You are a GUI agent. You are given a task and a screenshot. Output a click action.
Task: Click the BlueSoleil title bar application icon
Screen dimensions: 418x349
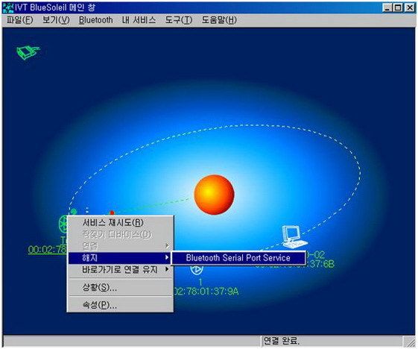[x=7, y=7]
